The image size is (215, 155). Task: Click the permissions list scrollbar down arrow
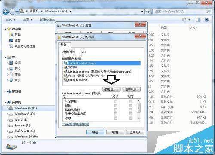pos(138,119)
